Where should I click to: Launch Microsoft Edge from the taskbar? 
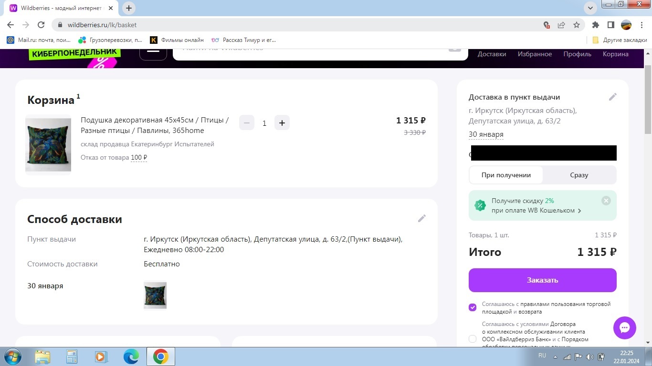(x=131, y=356)
